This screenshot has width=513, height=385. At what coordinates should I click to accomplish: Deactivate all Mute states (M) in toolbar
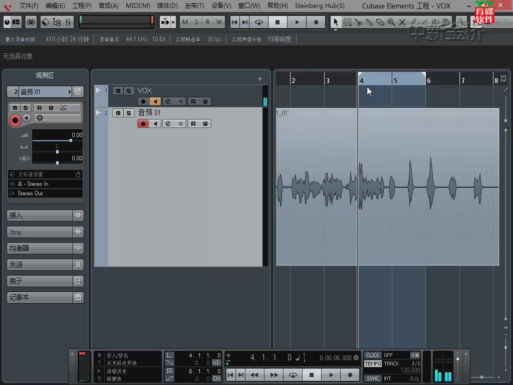coord(185,22)
